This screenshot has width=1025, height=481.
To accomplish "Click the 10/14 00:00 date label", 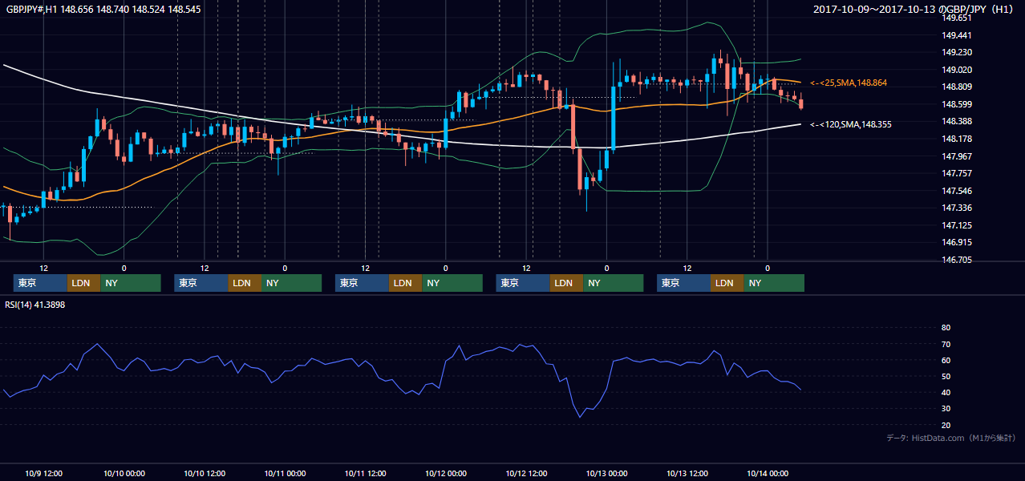I will point(768,473).
